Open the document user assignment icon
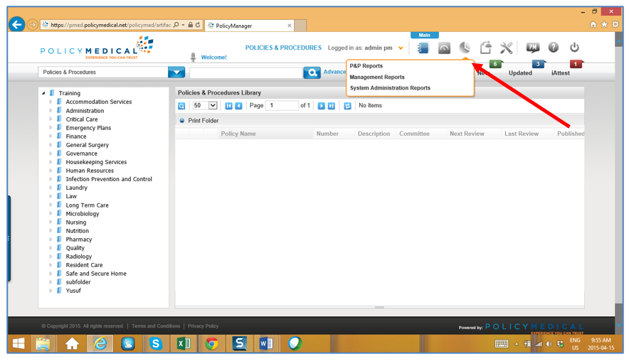The width and height of the screenshot is (629, 361). tap(486, 48)
